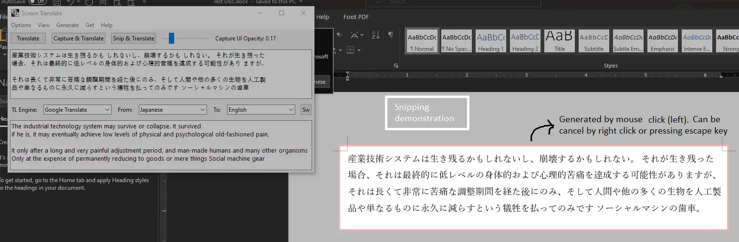Click the Sort (A-Z) icon in Word ribbon
Viewport: 739px width, 242px height.
click(x=376, y=35)
